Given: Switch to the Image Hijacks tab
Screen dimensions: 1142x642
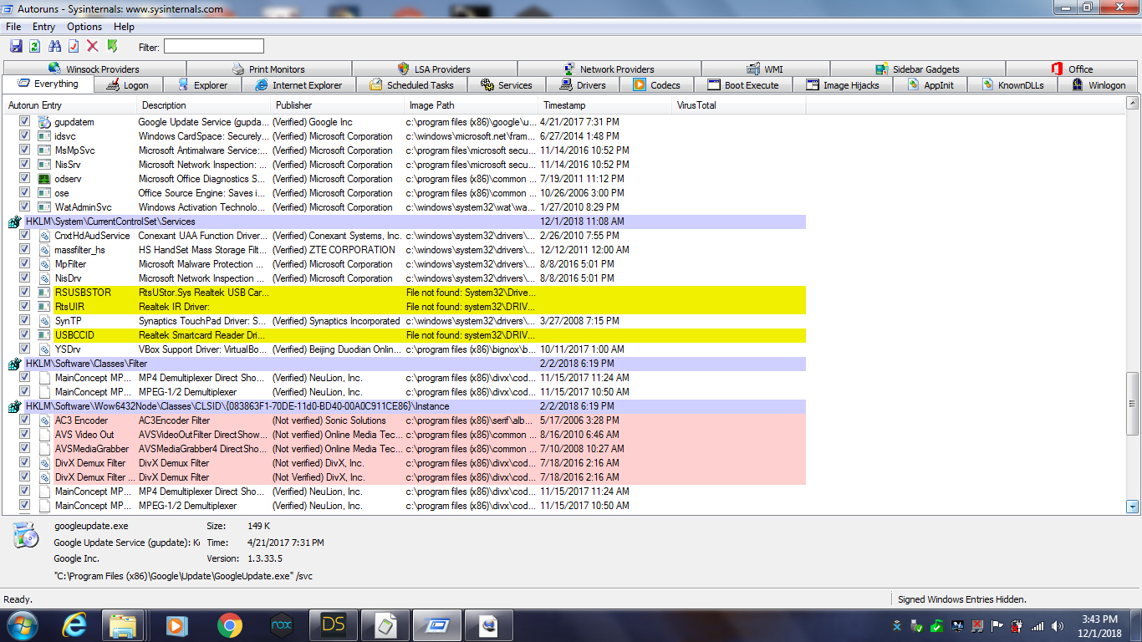Looking at the screenshot, I should pyautogui.click(x=844, y=85).
